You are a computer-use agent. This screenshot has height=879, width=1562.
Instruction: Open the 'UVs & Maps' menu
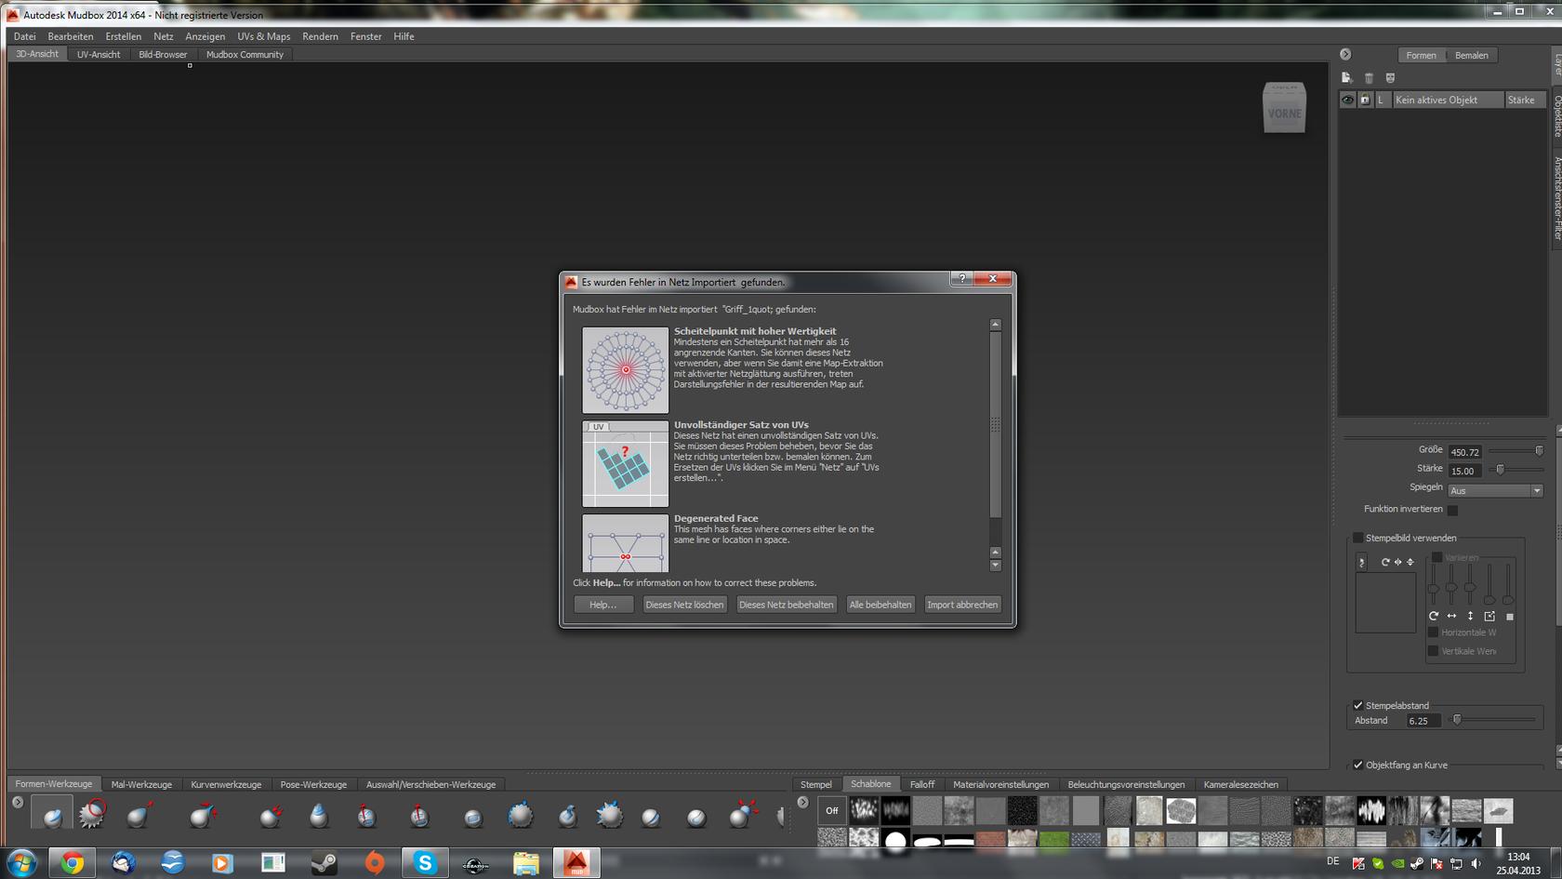pos(263,36)
